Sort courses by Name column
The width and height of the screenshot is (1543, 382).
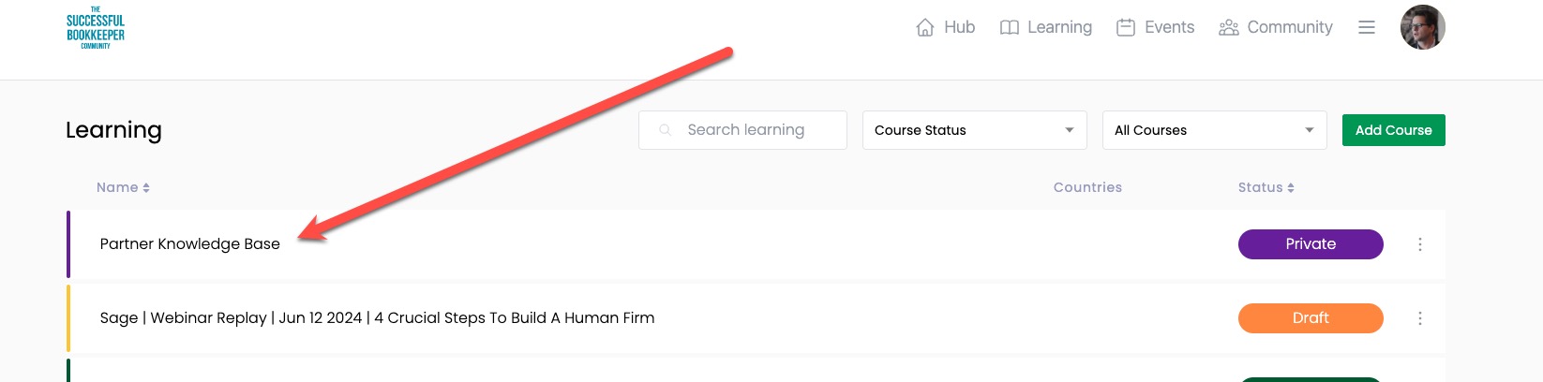pyautogui.click(x=123, y=187)
